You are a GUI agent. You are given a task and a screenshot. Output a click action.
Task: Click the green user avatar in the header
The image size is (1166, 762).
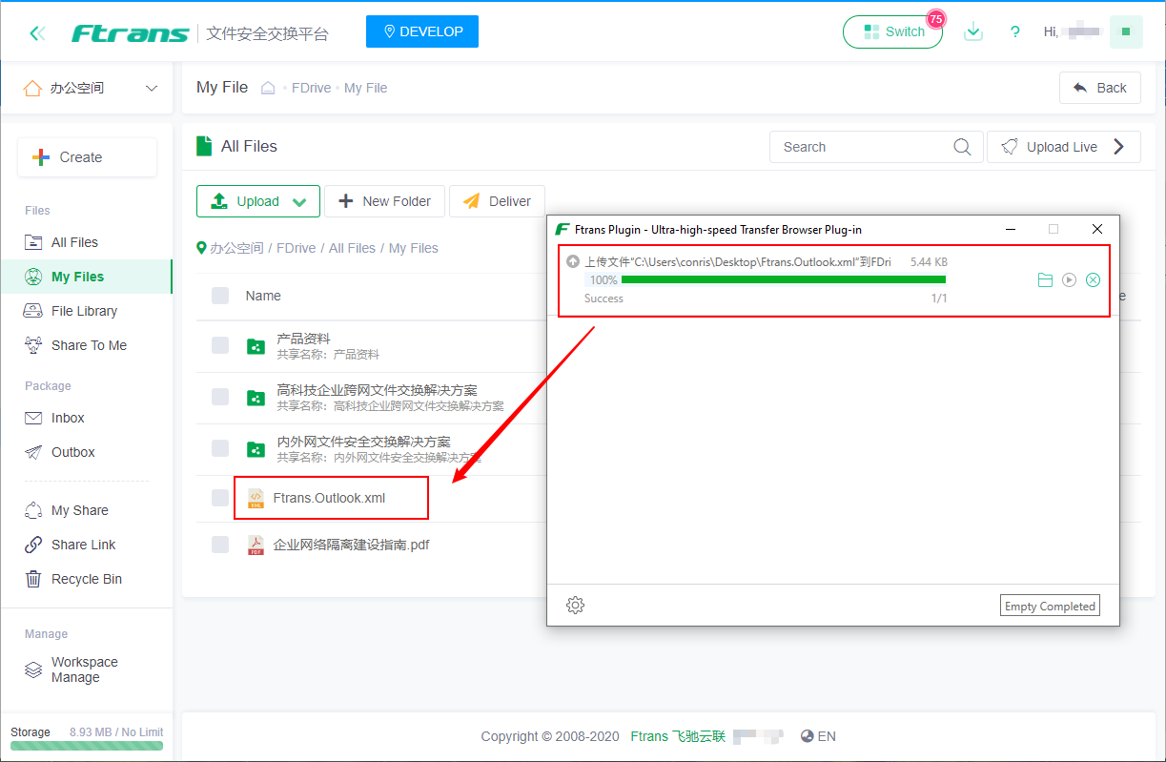tap(1126, 31)
